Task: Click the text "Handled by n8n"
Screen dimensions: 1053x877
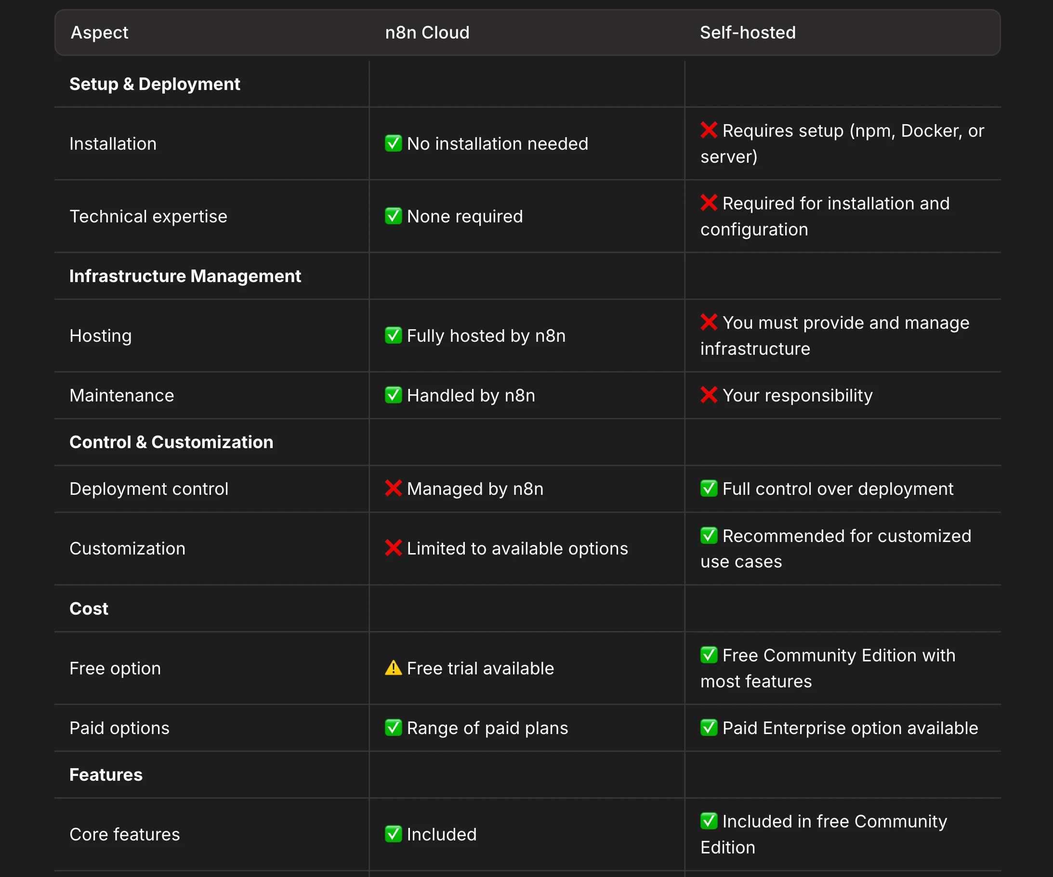Action: click(471, 395)
